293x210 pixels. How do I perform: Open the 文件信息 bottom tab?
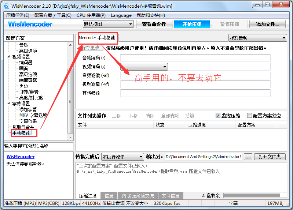point(171,196)
